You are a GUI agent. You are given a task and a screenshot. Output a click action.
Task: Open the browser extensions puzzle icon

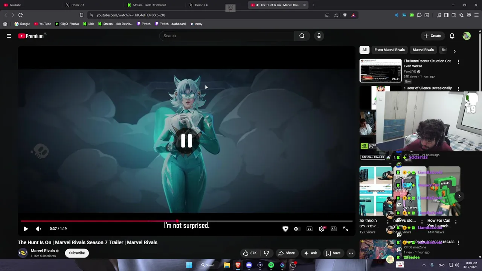419,15
